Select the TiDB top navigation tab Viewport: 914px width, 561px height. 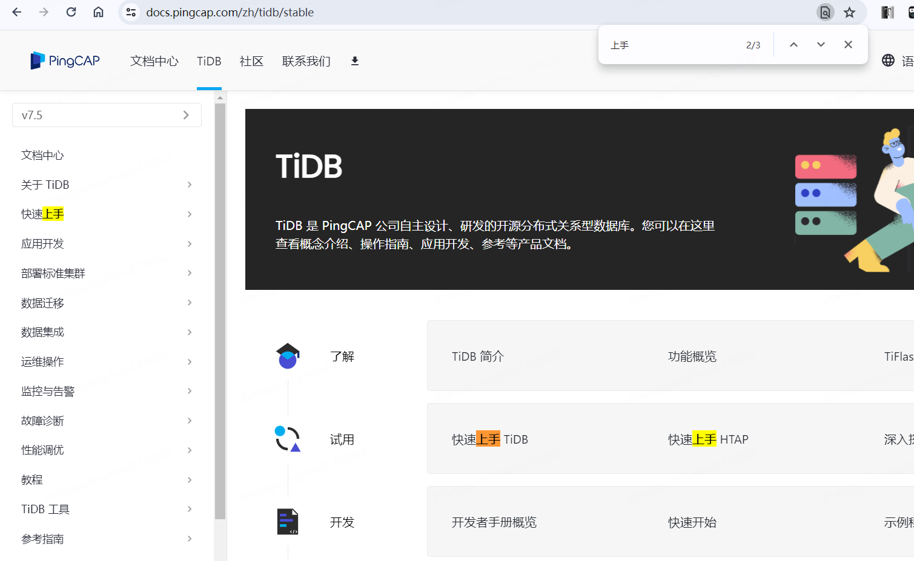pos(209,61)
